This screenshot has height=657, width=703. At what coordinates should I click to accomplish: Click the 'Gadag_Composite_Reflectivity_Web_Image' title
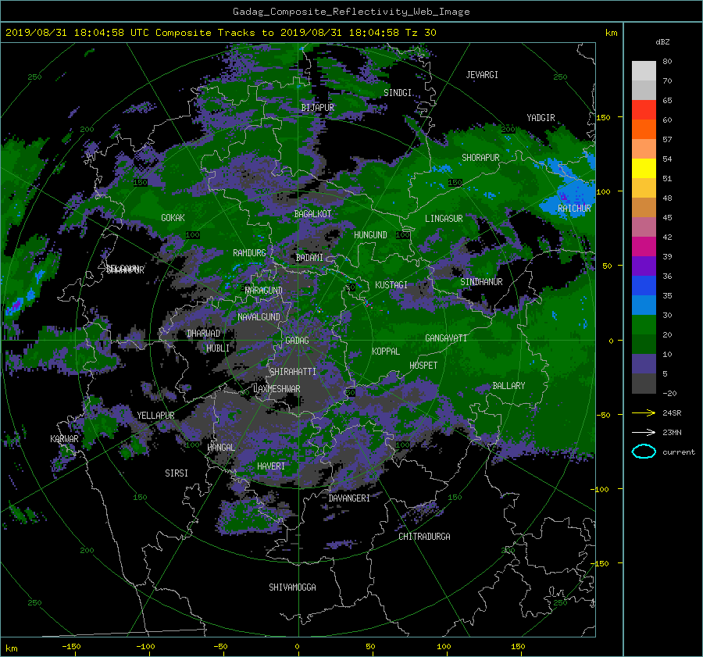351,12
